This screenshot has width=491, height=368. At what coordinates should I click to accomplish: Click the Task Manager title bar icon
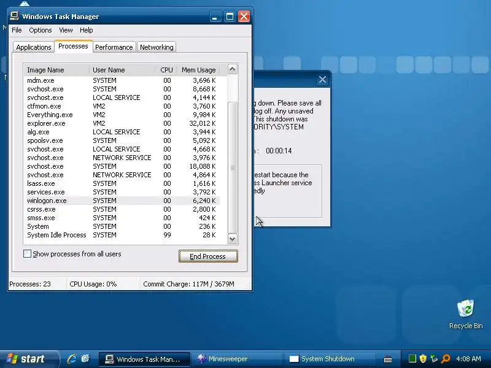pos(14,16)
